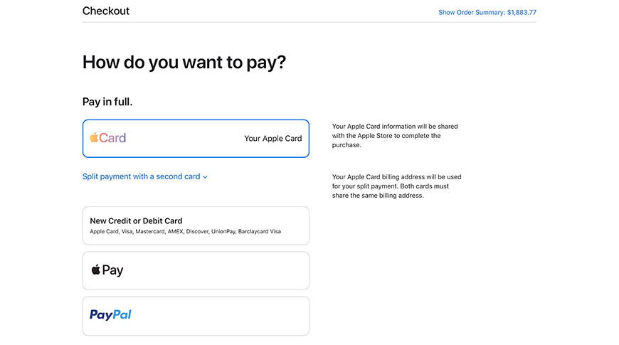
Task: Choose the New Credit or Debit Card option
Action: pyautogui.click(x=196, y=225)
